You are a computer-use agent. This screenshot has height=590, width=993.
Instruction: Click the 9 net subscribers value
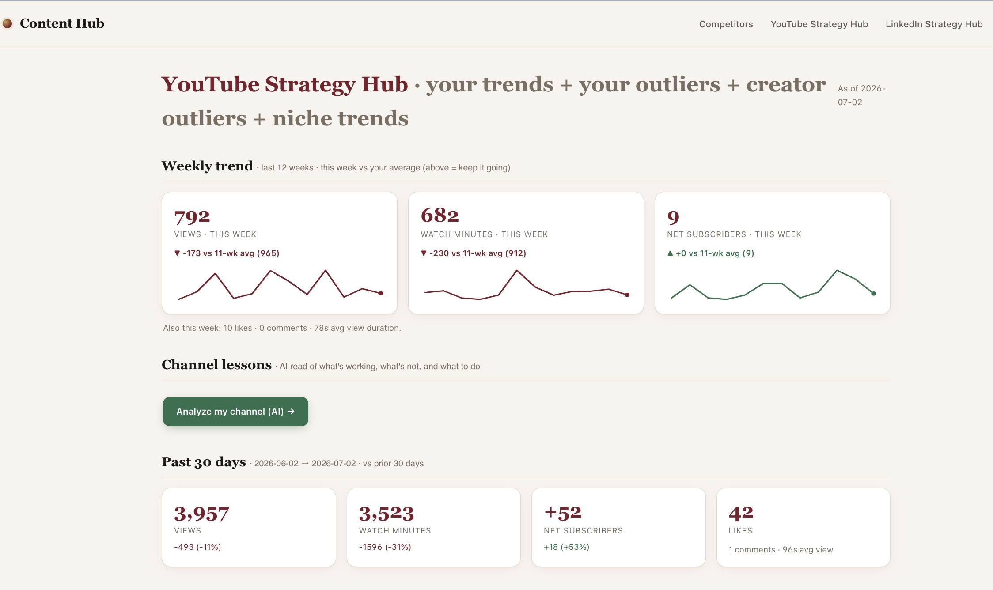pos(673,217)
